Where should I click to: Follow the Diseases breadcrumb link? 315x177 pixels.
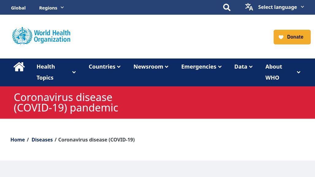click(x=42, y=140)
